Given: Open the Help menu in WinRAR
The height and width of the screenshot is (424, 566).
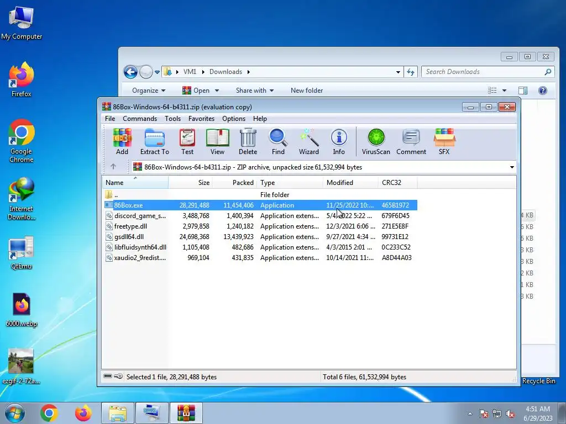Looking at the screenshot, I should pyautogui.click(x=260, y=119).
